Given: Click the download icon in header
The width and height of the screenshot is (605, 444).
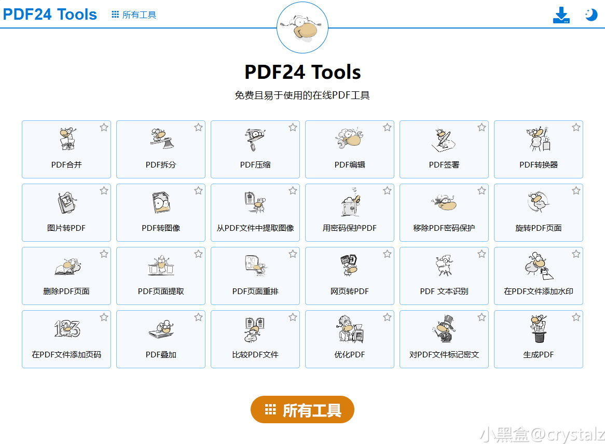Looking at the screenshot, I should 561,15.
